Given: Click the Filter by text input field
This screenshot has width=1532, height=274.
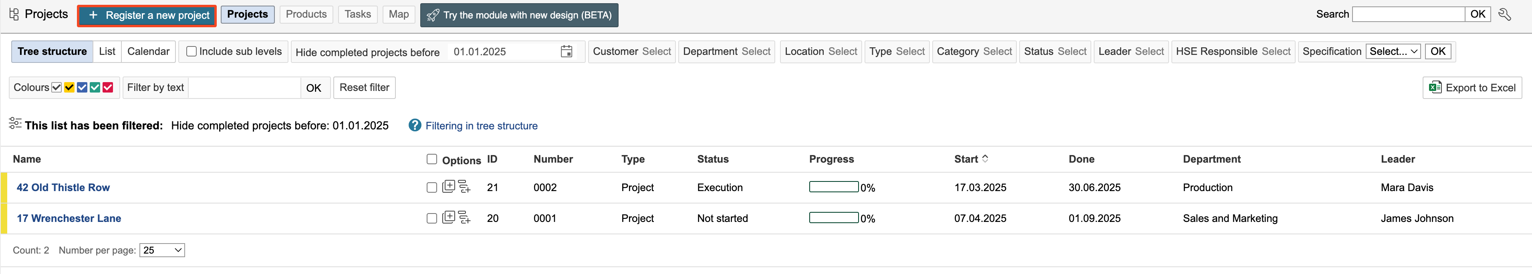Looking at the screenshot, I should 244,88.
